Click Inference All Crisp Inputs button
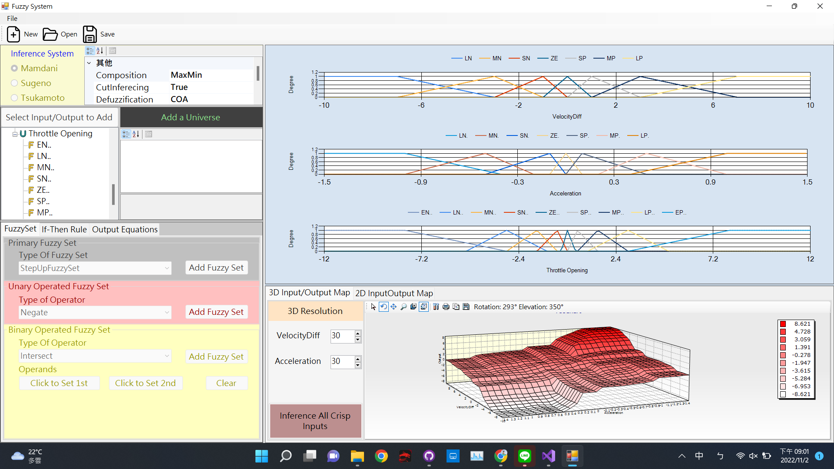The width and height of the screenshot is (834, 469). point(315,421)
